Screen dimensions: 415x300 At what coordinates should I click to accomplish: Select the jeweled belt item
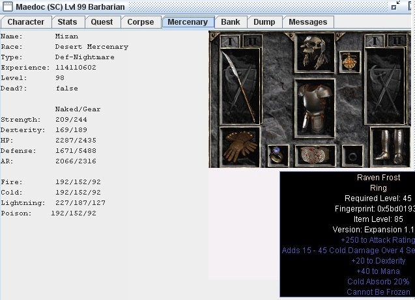(x=315, y=156)
